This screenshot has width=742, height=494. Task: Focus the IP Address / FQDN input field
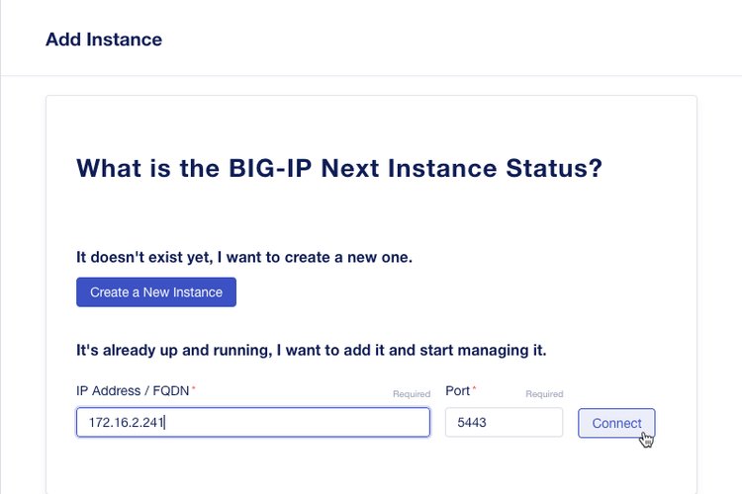click(x=297, y=423)
